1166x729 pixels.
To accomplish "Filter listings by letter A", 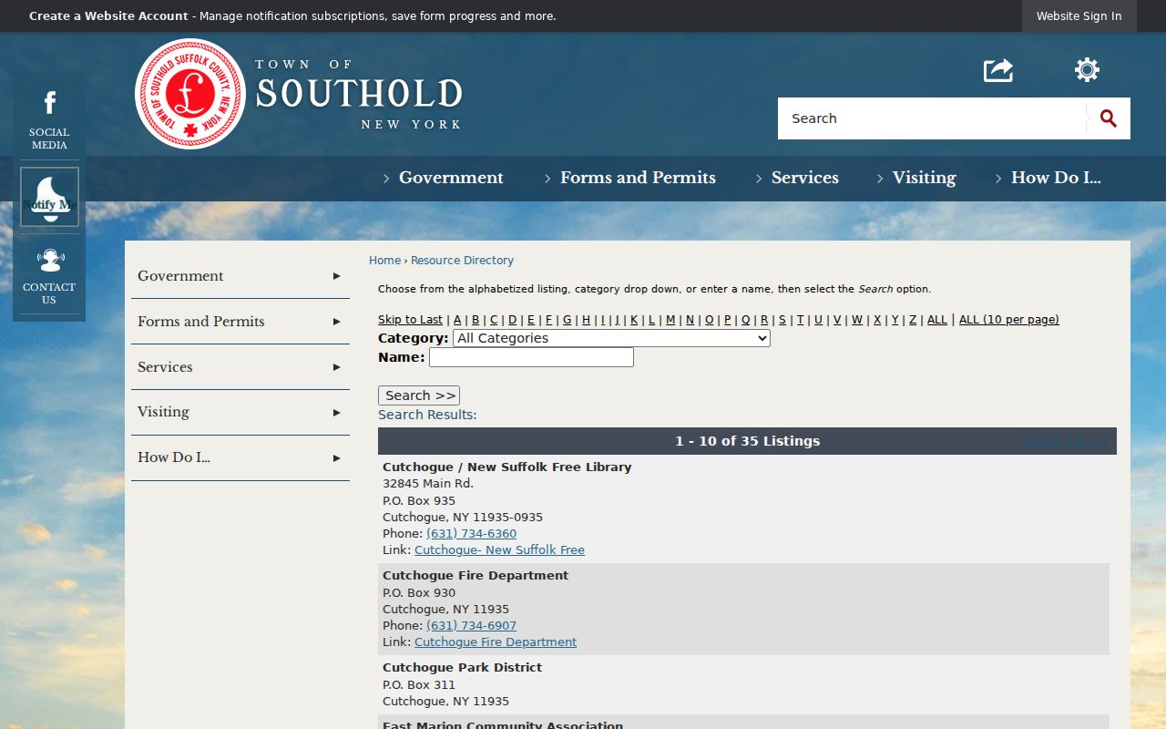I will [x=457, y=320].
